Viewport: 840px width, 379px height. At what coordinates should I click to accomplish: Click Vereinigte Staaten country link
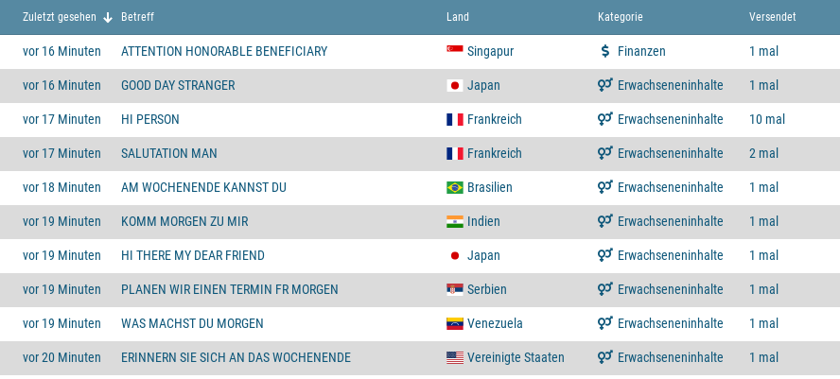point(516,357)
